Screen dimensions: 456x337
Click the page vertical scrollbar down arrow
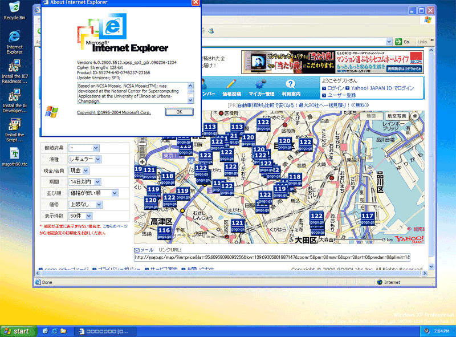pos(431,266)
